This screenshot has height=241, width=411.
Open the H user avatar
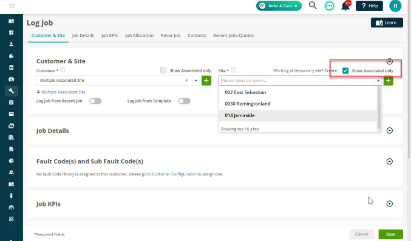coord(395,6)
